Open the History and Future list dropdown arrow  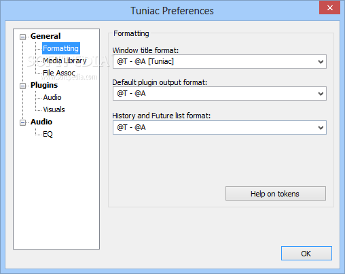click(321, 128)
